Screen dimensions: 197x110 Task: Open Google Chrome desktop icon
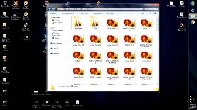click(26, 16)
